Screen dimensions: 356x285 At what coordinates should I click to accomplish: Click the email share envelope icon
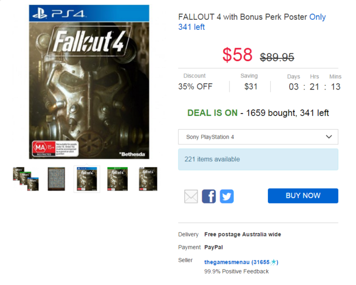191,196
